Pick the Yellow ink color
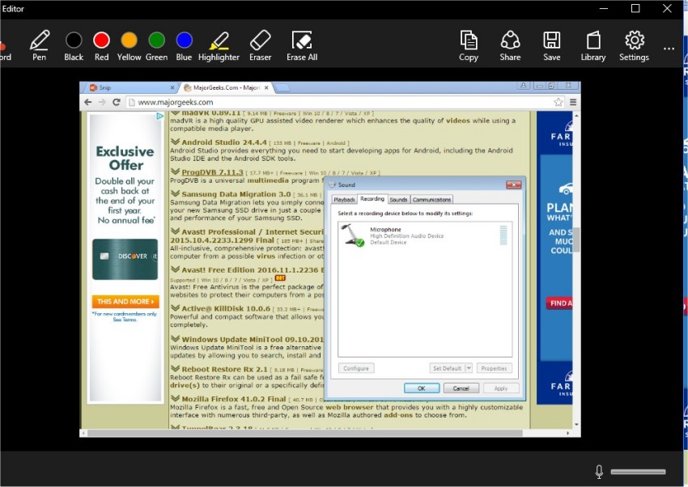This screenshot has height=487, width=688. (129, 45)
